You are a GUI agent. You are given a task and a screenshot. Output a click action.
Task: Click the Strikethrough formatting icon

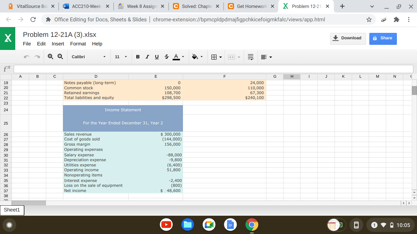[x=166, y=57]
